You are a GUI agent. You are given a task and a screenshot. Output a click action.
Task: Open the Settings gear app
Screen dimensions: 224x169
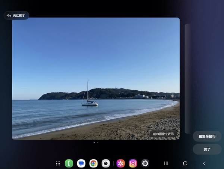pyautogui.click(x=145, y=163)
